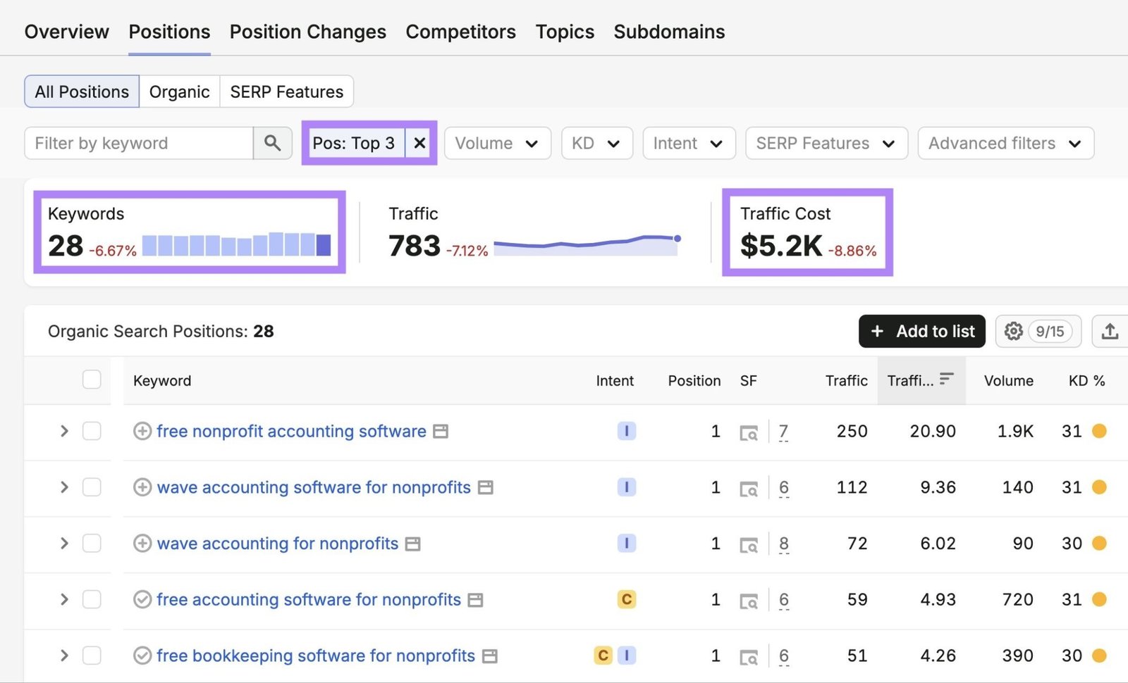Switch to the Position Changes tab

click(x=308, y=32)
